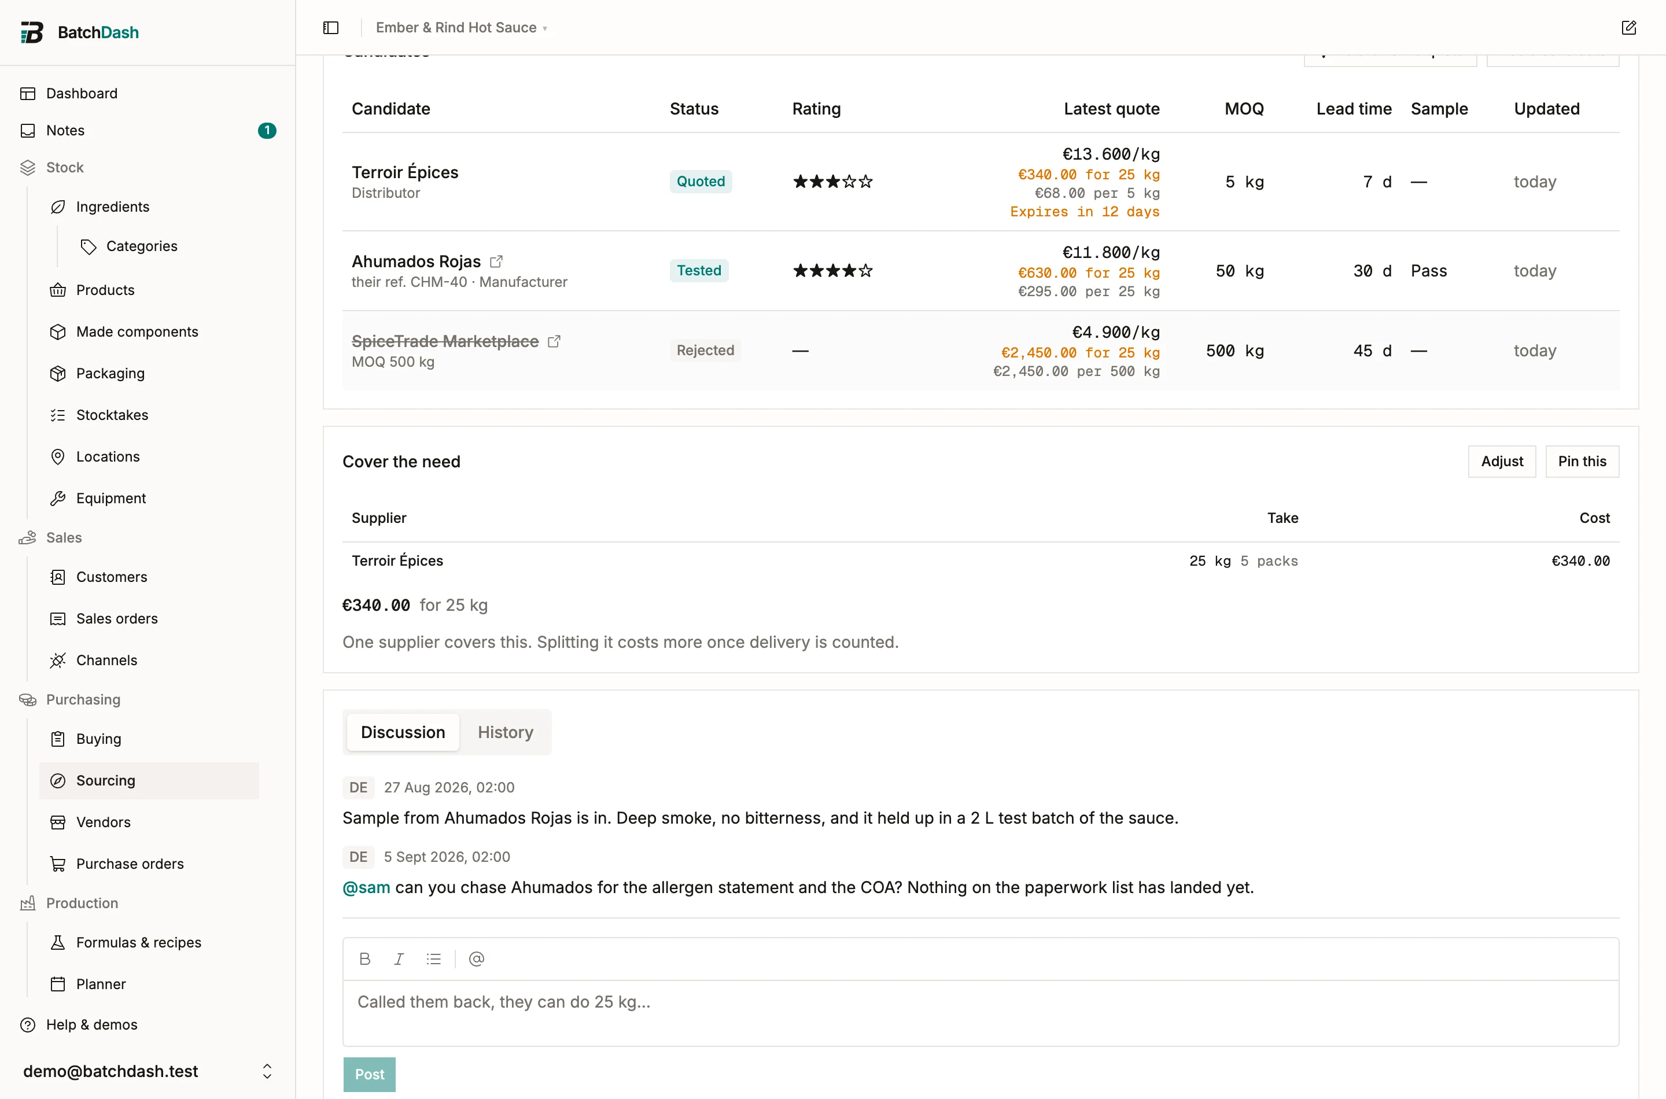Click the Ingredients leaf icon

click(58, 206)
